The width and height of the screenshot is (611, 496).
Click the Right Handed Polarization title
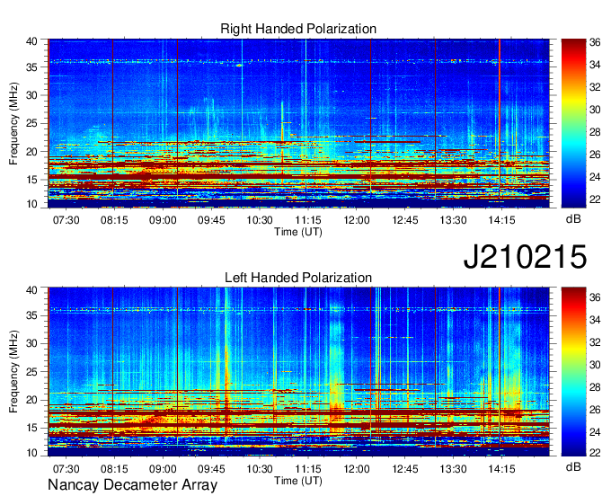coord(298,29)
